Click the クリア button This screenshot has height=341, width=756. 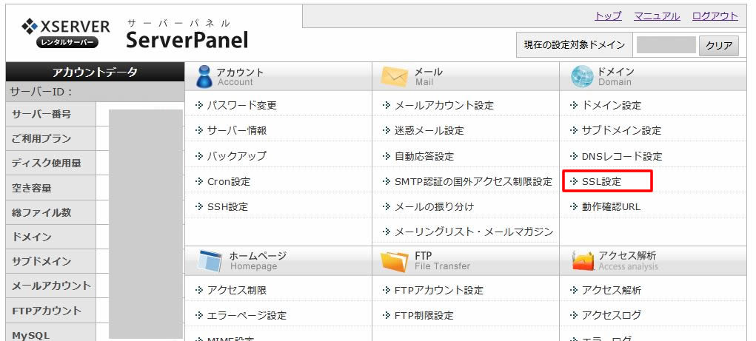[719, 46]
